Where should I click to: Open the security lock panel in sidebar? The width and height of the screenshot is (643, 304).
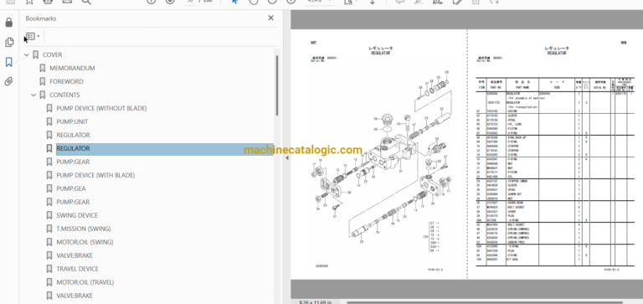click(x=8, y=22)
